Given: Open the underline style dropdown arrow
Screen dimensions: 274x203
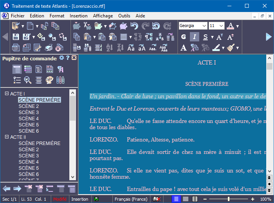Looking at the screenshot, I should (212, 37).
